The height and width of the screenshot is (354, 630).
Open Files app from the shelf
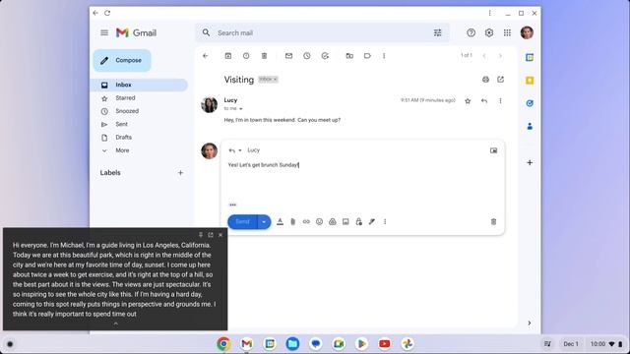pyautogui.click(x=292, y=344)
